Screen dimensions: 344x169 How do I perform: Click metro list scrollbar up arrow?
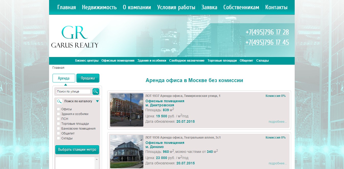(97, 159)
